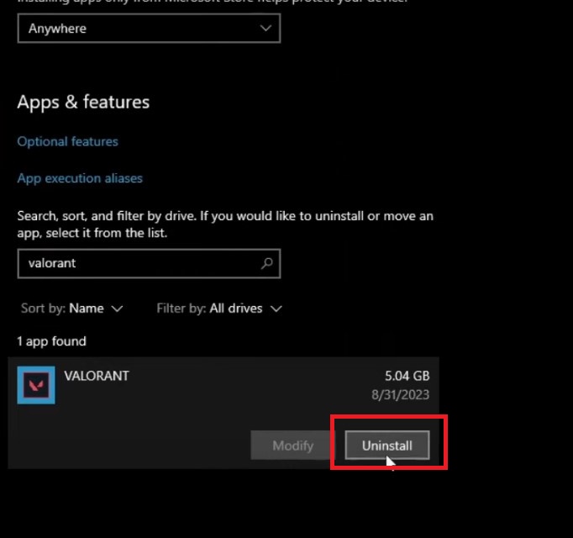
Task: Click the '1 app found' text
Action: pos(51,341)
